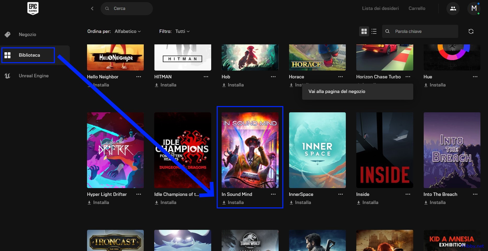Switch library to grid view
The image size is (488, 251).
364,31
